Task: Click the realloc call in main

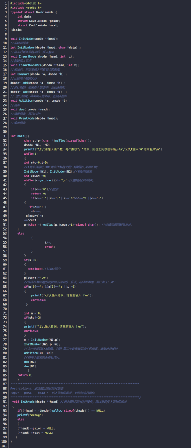Action: point(62,224)
